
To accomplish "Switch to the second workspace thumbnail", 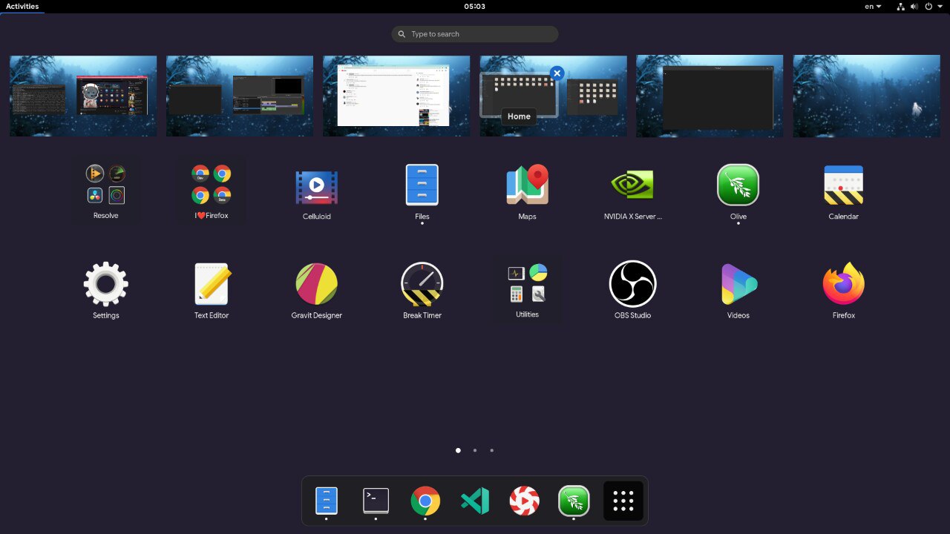I will click(240, 96).
